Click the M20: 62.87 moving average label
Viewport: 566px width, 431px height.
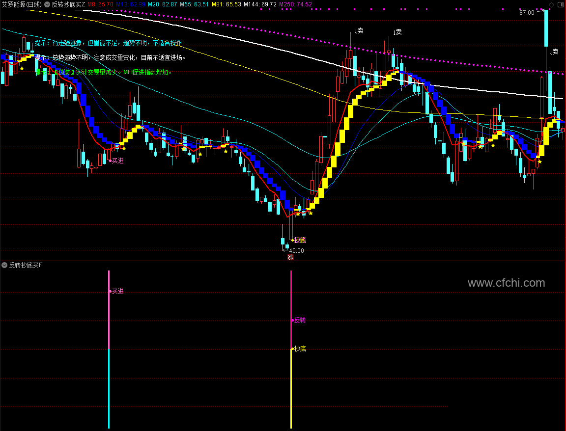[x=163, y=5]
